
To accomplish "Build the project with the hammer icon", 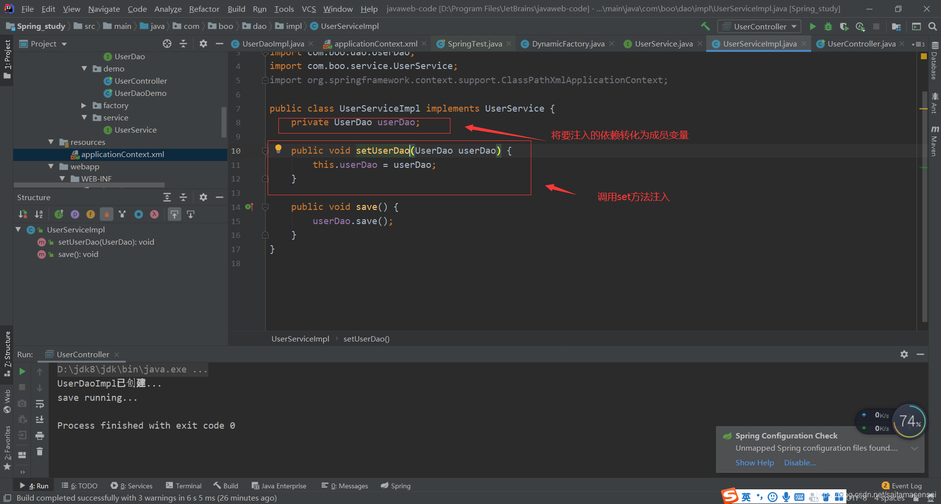I will [705, 26].
